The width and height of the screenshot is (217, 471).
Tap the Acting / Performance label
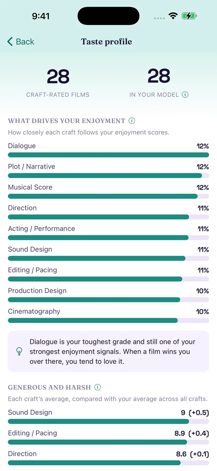[41, 229]
